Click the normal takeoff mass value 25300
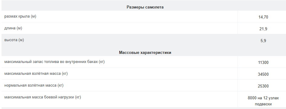Image resolution: width=286 pixels, height=109 pixels. [x=263, y=86]
